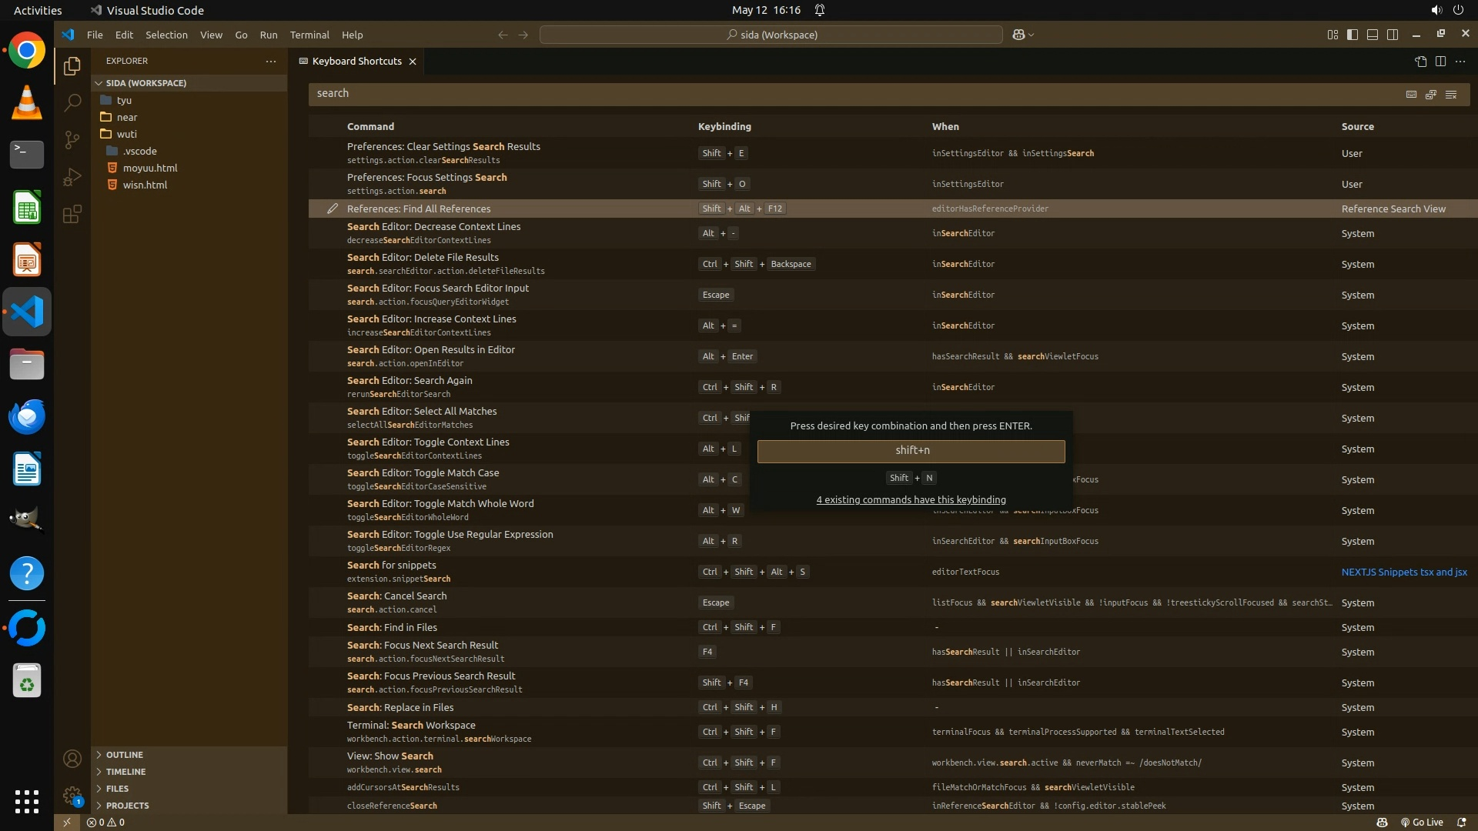This screenshot has width=1478, height=831.
Task: Toggle the secondary side bar
Action: point(1393,35)
